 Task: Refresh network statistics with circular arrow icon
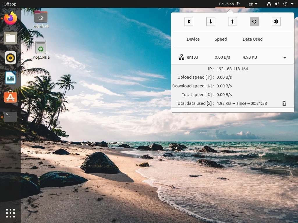point(254,21)
